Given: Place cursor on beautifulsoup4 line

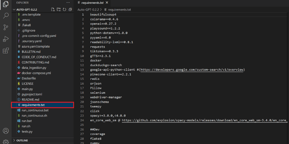Looking at the screenshot, I should [x=103, y=14].
